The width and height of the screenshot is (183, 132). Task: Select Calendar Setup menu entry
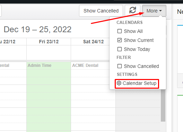pyautogui.click(x=137, y=83)
